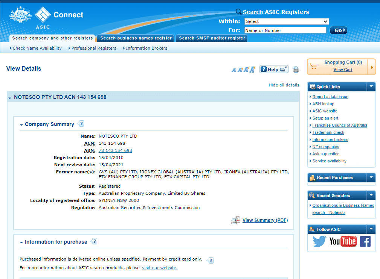Click the ABN 78 143 154 698 link
380x279 pixels.
(115, 150)
